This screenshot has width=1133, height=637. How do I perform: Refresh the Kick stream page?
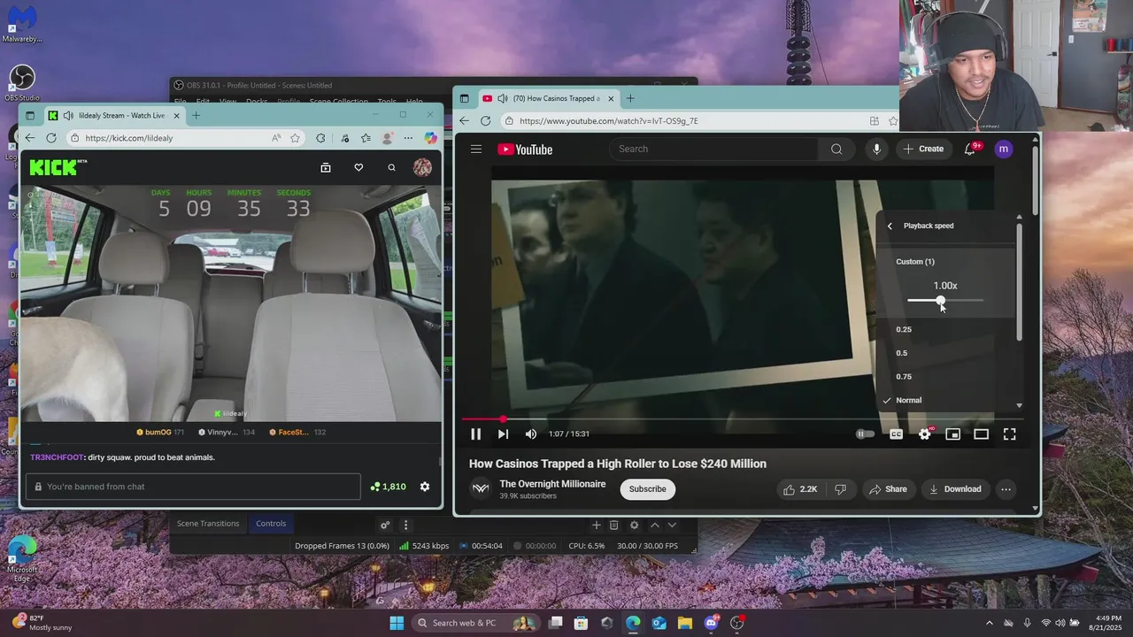(51, 138)
